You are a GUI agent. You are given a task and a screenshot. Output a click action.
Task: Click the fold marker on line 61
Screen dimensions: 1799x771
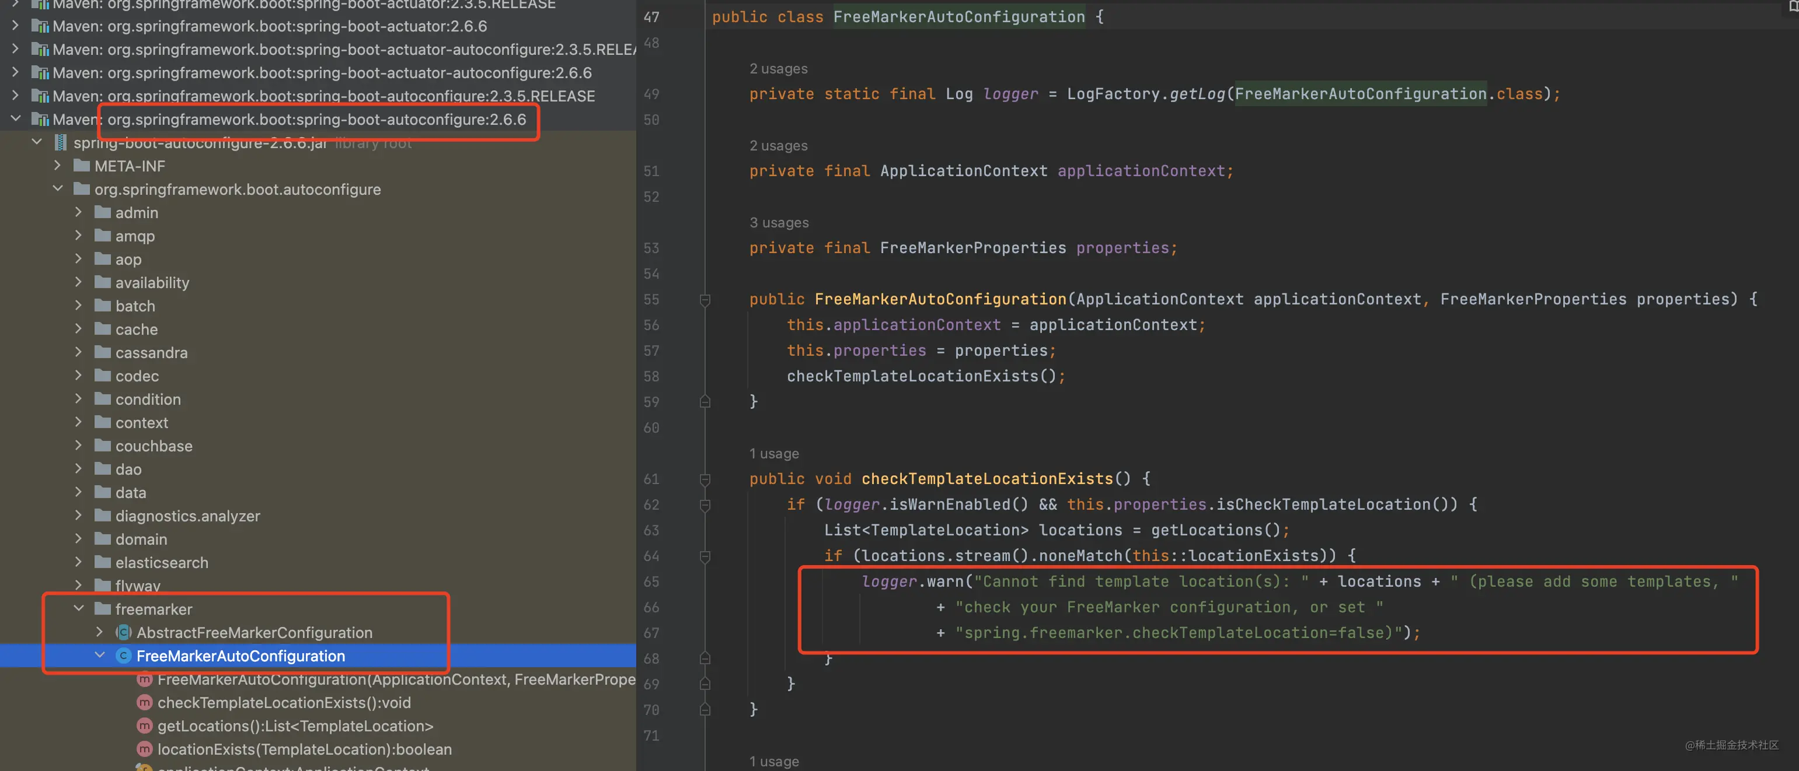click(705, 479)
